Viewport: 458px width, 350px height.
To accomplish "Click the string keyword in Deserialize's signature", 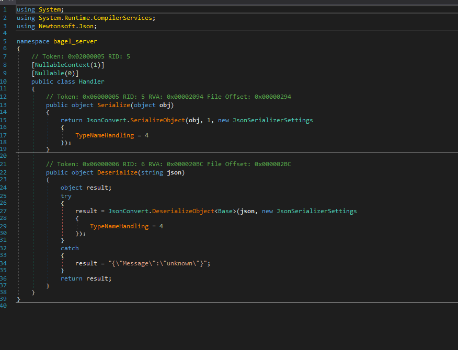I will 152,172.
